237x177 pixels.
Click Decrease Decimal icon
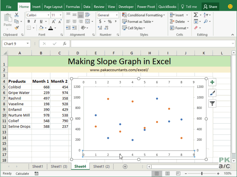(106, 28)
